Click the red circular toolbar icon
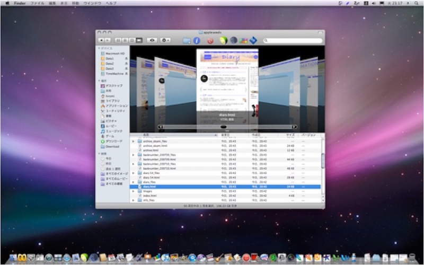The image size is (424, 265). click(x=210, y=40)
